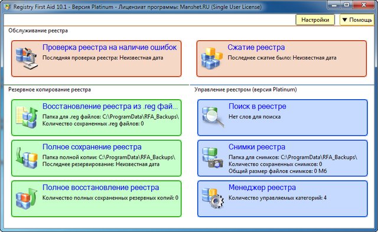Screen dimensions: 378x232
Task: Click text Общий размер файлов снимков: 0 Мб
Action: 278,171
